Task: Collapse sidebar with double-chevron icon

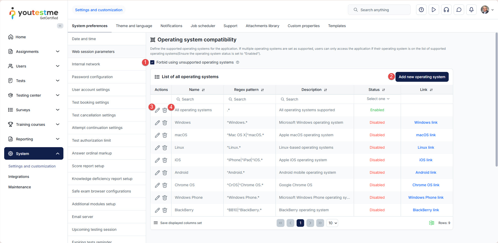Action: click(60, 26)
